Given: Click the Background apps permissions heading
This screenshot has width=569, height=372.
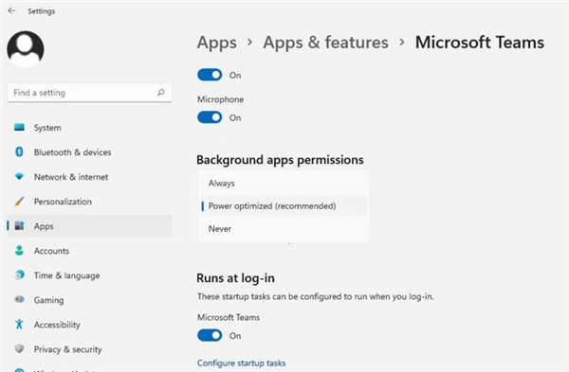Looking at the screenshot, I should [x=280, y=160].
